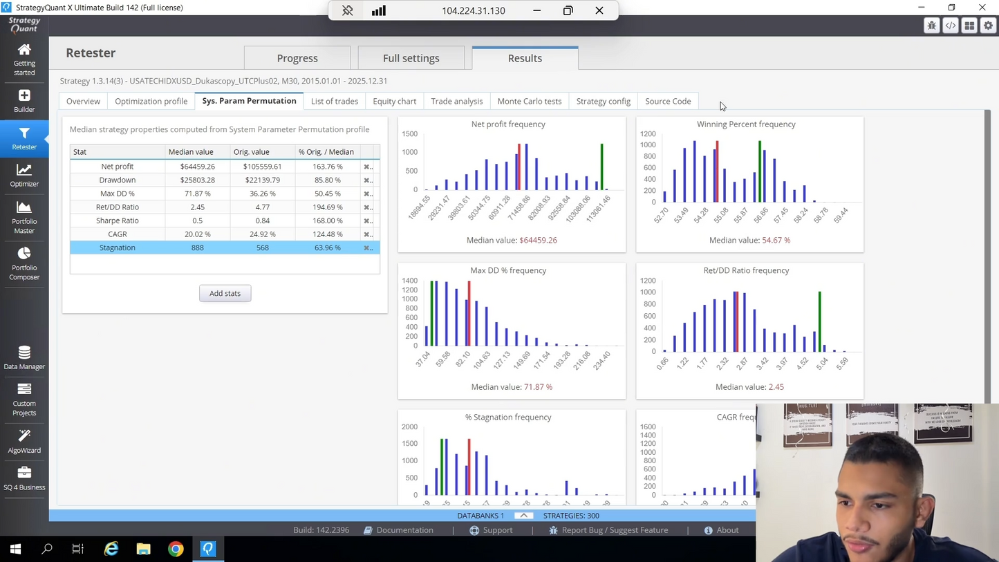999x562 pixels.
Task: Remove the Stagnation stat row
Action: (x=368, y=247)
